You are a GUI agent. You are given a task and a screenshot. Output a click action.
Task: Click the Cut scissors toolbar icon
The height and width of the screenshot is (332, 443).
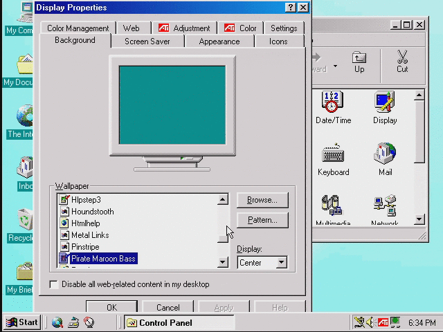pos(402,62)
